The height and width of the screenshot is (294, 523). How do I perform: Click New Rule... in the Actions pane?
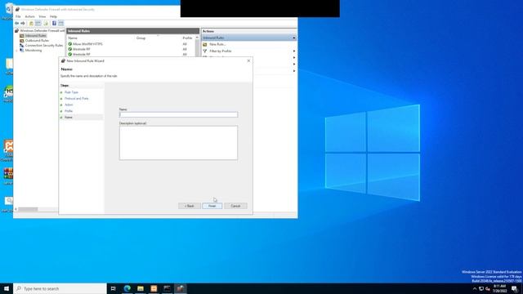pyautogui.click(x=217, y=44)
